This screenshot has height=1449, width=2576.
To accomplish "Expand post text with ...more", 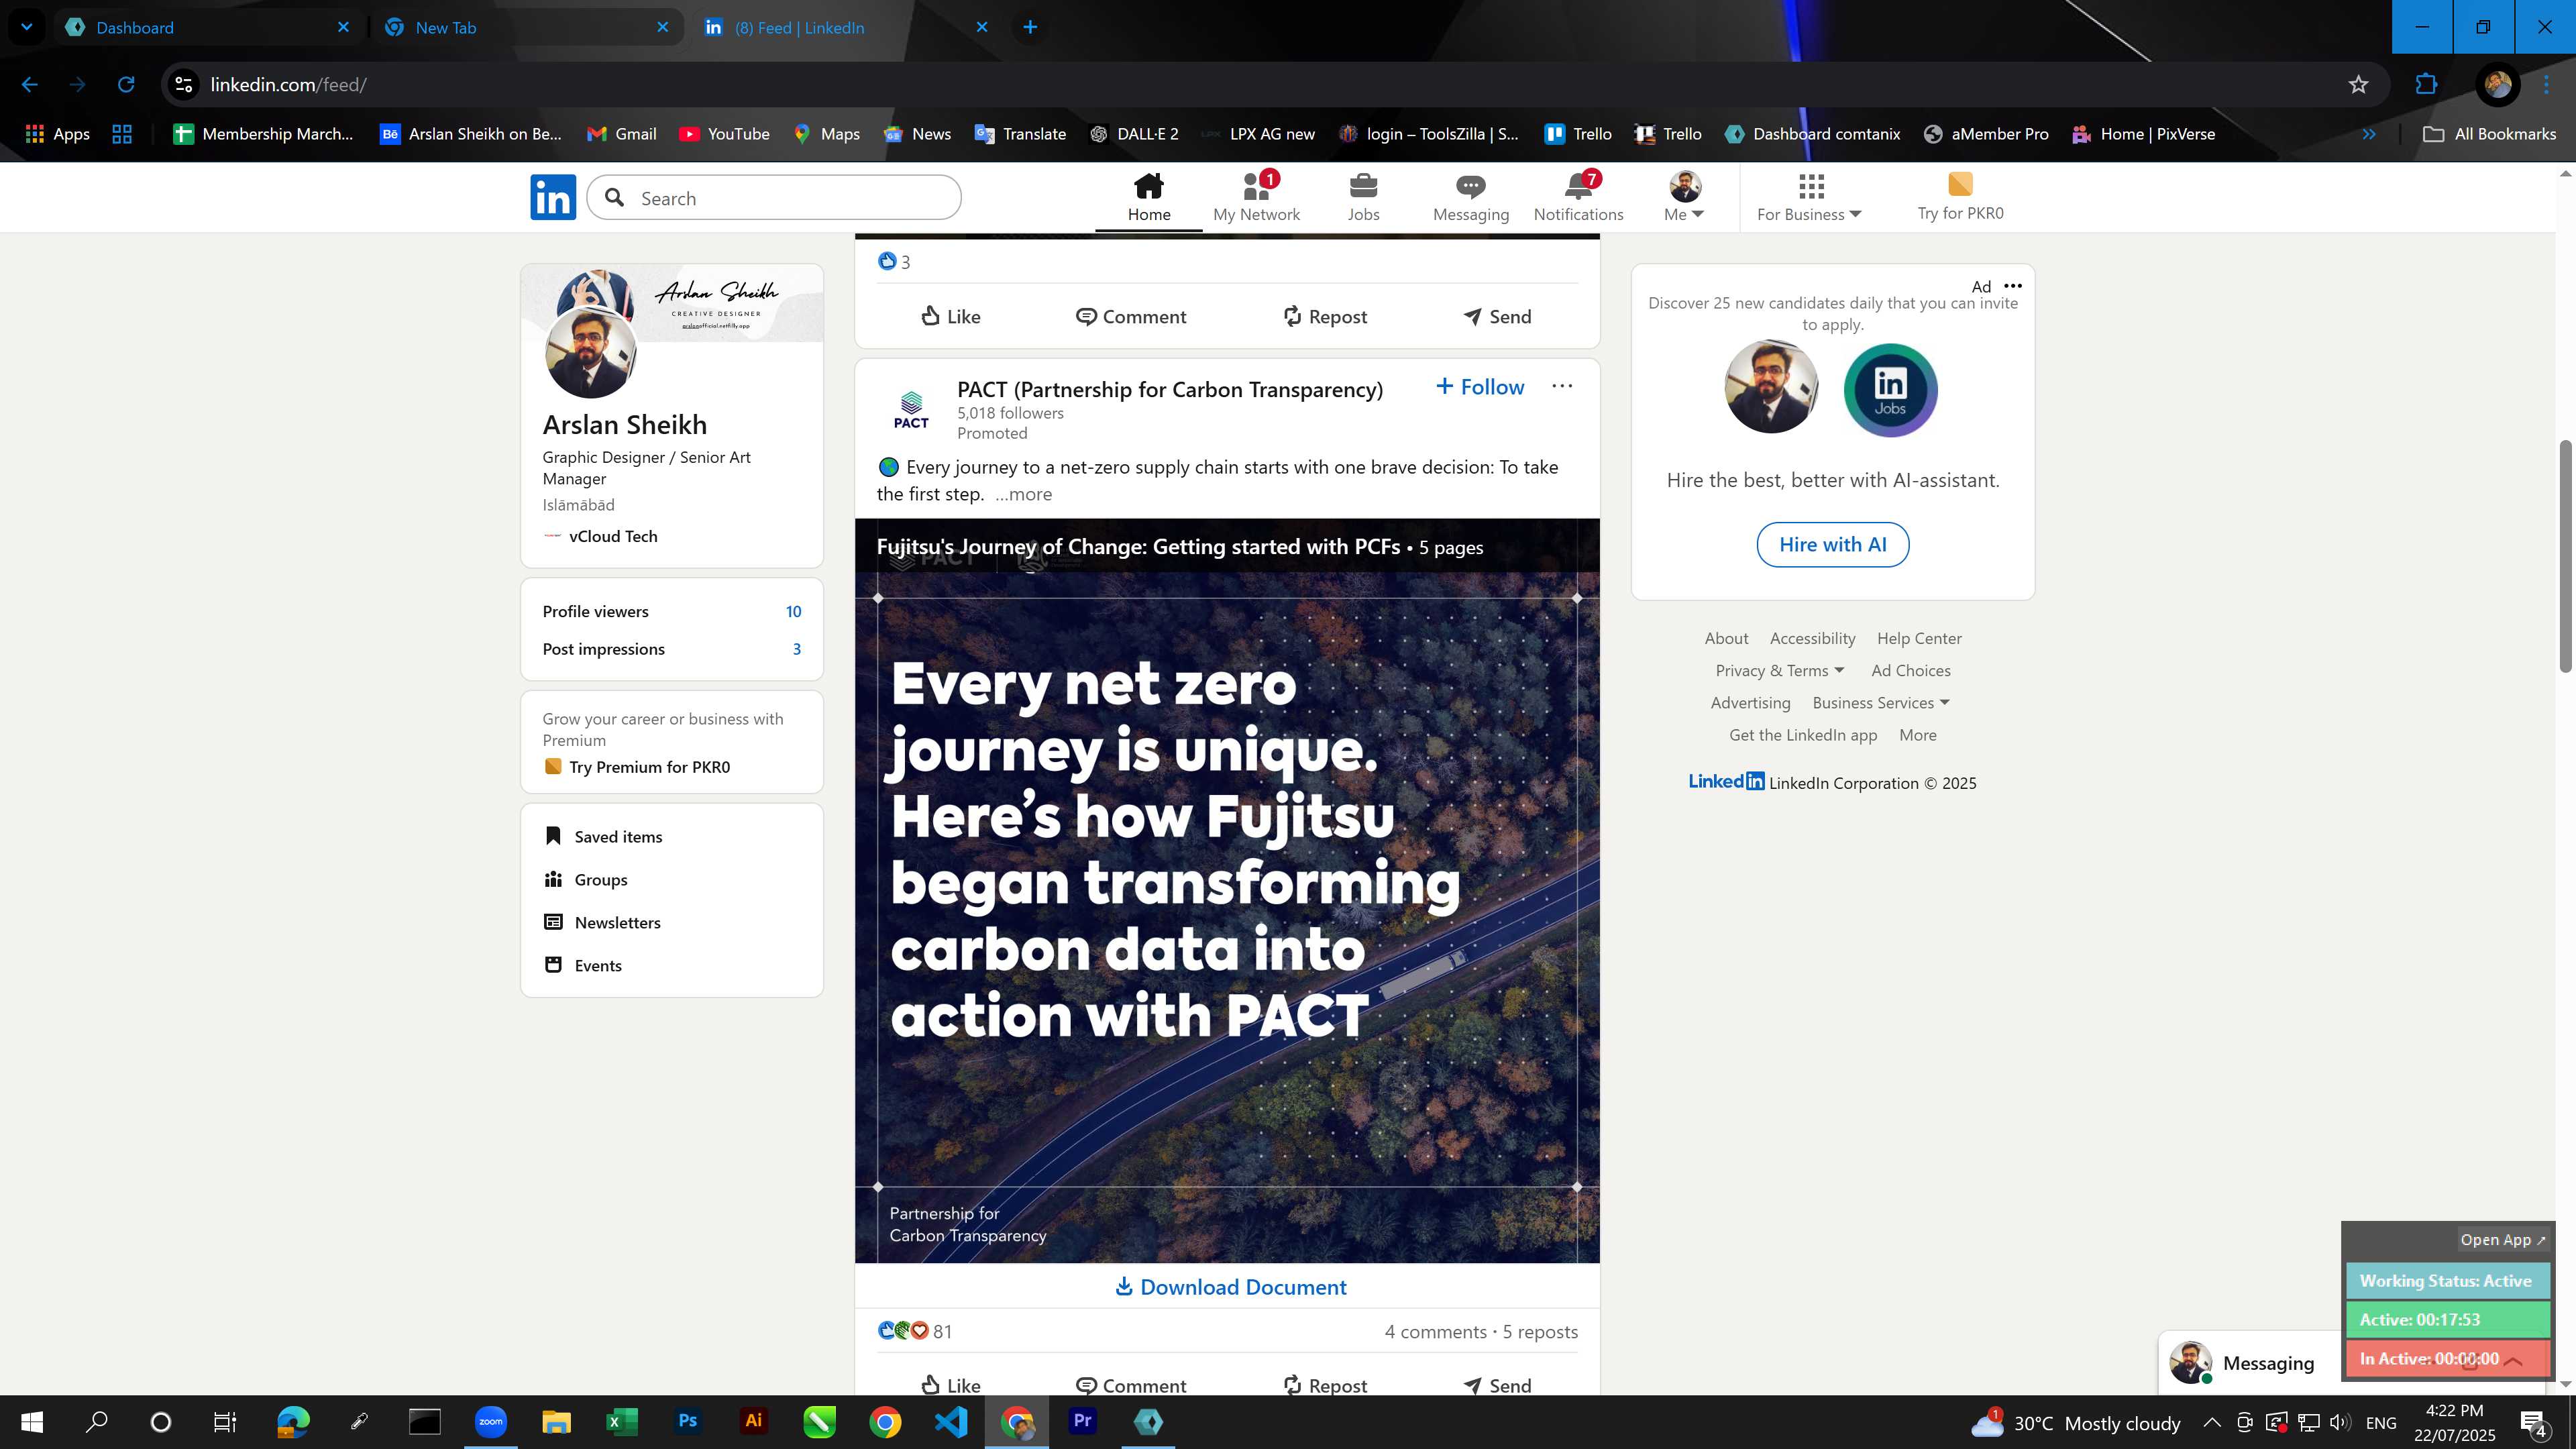I will click(x=1023, y=494).
